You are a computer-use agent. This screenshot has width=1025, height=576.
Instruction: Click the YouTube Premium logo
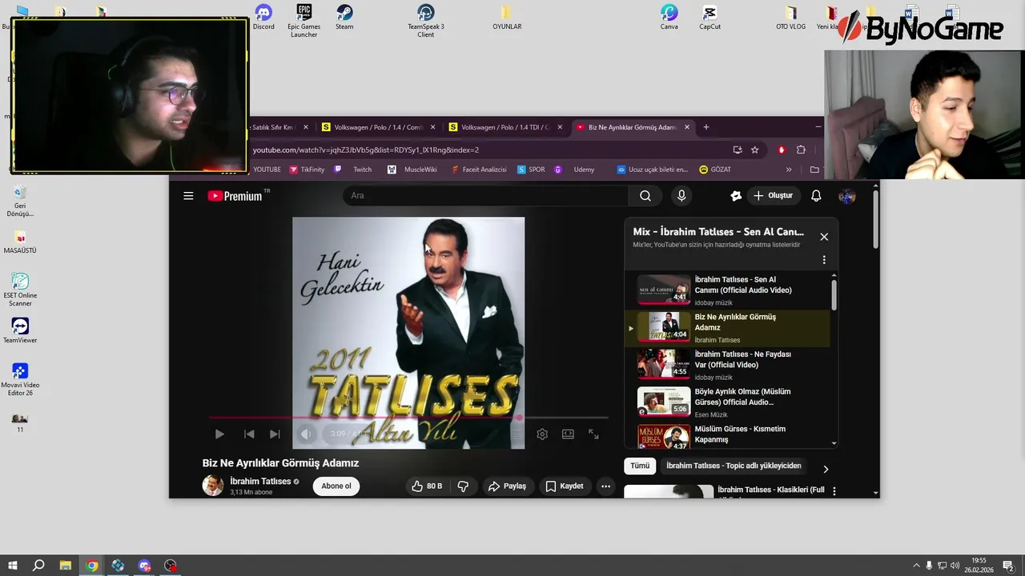coord(235,195)
